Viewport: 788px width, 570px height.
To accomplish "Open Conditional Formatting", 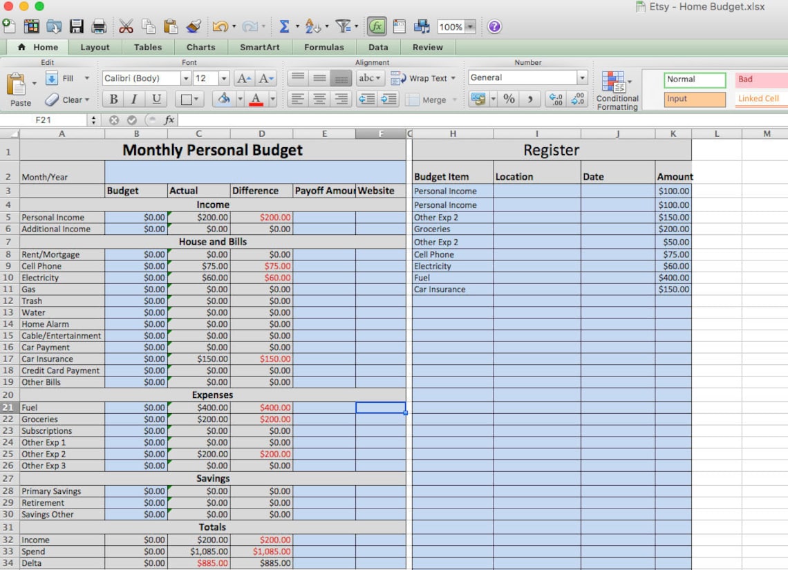I will tap(617, 88).
